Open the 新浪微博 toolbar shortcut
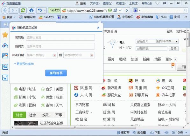The height and width of the screenshot is (136, 190). [144, 17]
